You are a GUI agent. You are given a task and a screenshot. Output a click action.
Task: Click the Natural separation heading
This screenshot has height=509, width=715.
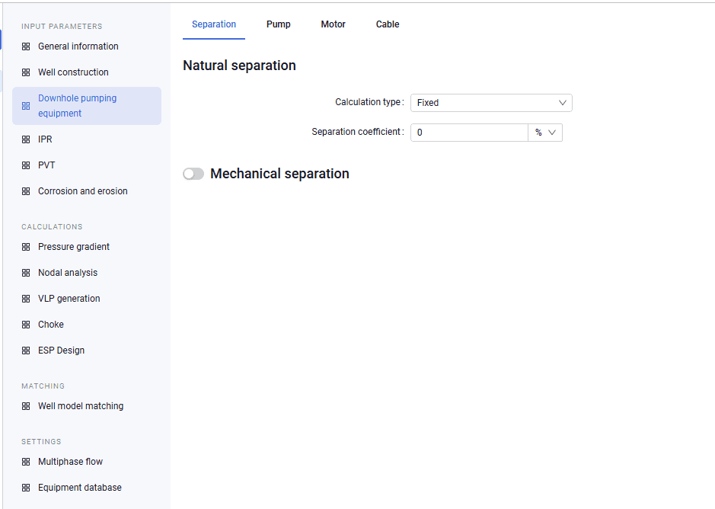pos(239,66)
